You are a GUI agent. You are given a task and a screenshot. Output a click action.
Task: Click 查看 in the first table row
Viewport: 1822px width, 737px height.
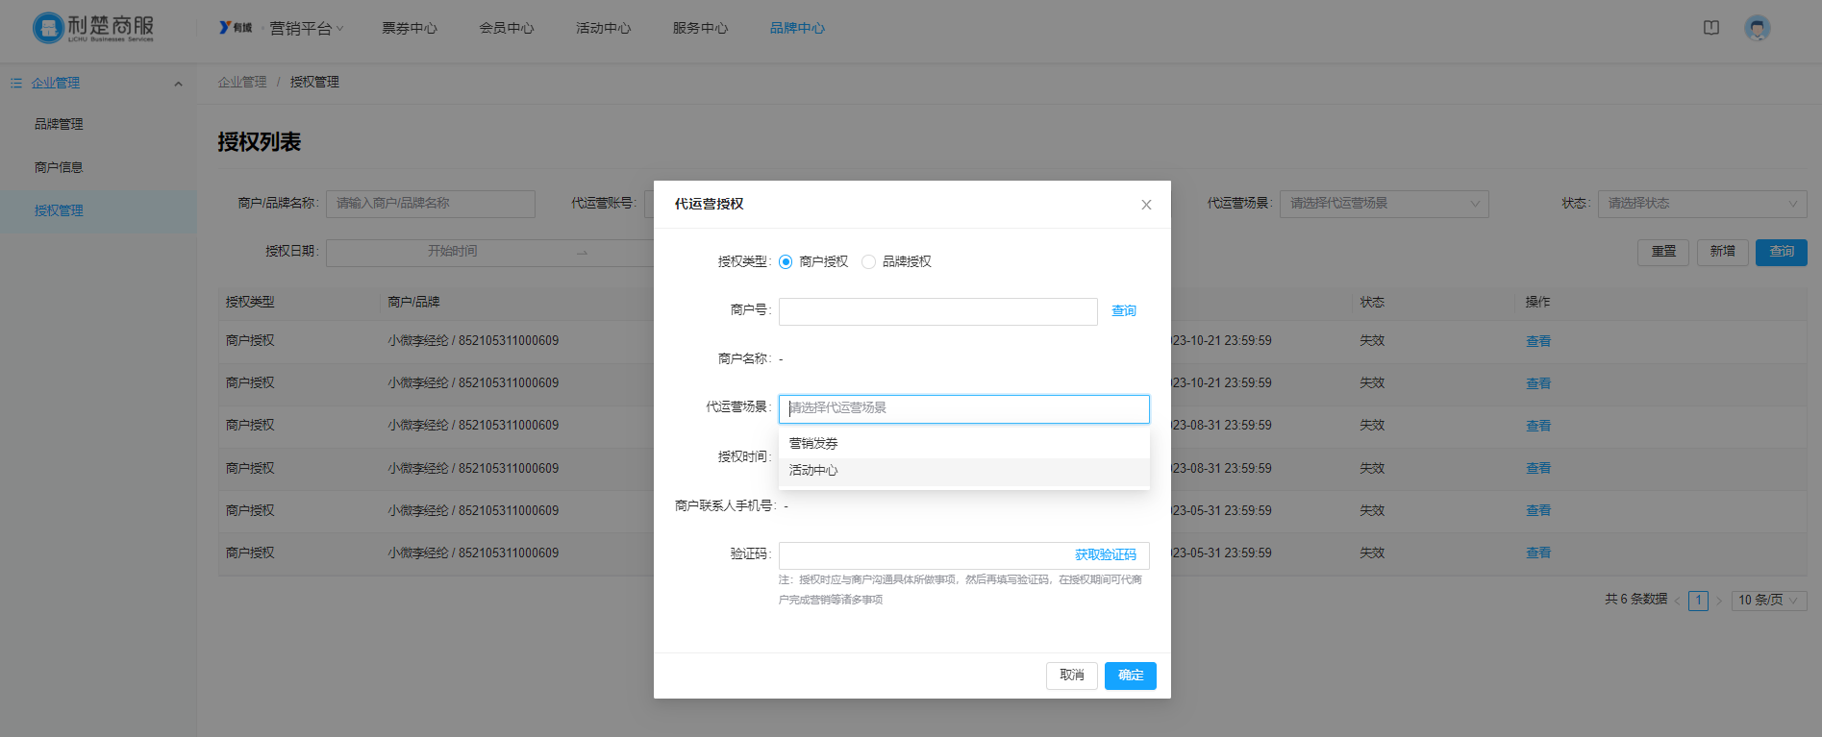(1538, 342)
